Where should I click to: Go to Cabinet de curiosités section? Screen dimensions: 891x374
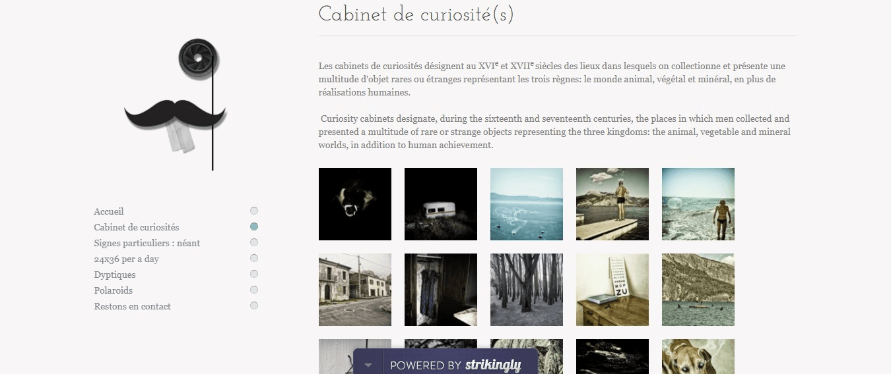point(137,227)
